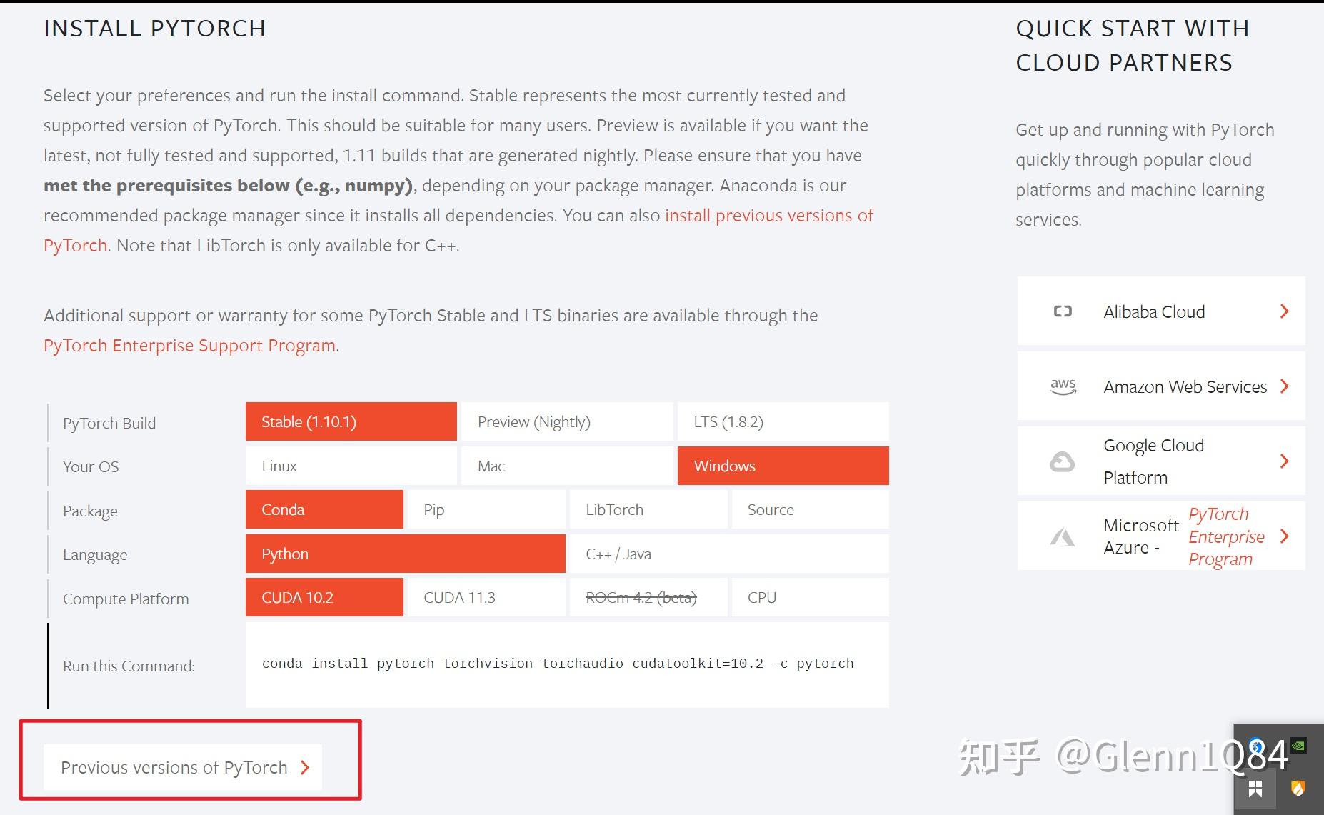Open NVIDIA settings from the system tray

1298,746
